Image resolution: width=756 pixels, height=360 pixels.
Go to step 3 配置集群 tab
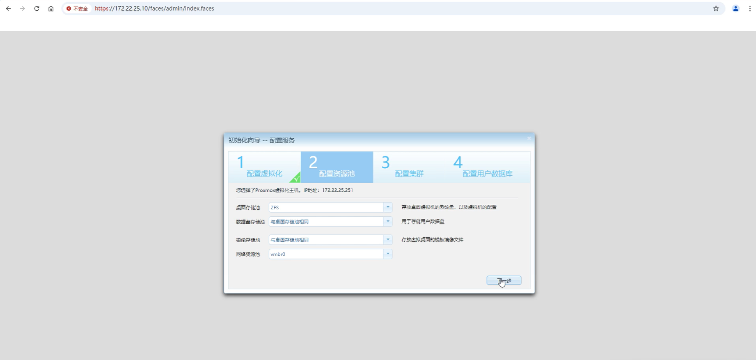[409, 167]
